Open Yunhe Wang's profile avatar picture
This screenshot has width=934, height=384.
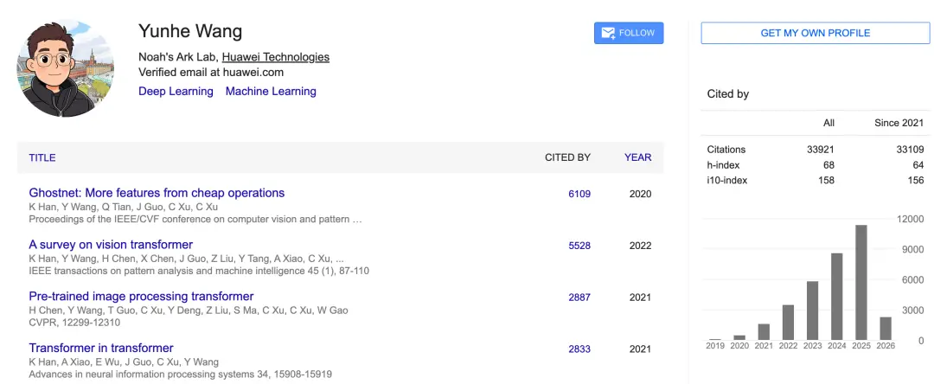click(x=66, y=69)
